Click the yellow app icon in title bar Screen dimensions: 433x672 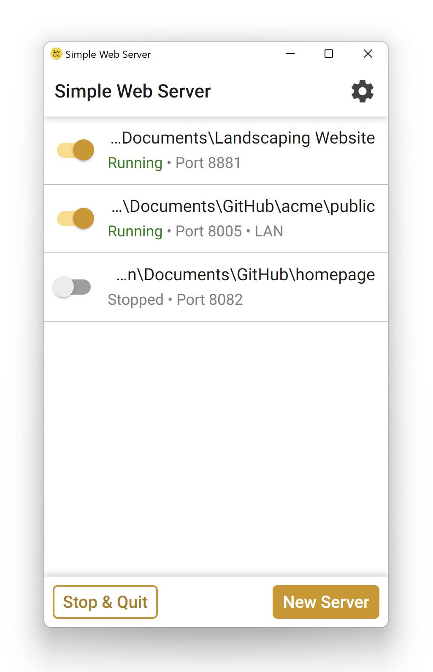click(56, 54)
